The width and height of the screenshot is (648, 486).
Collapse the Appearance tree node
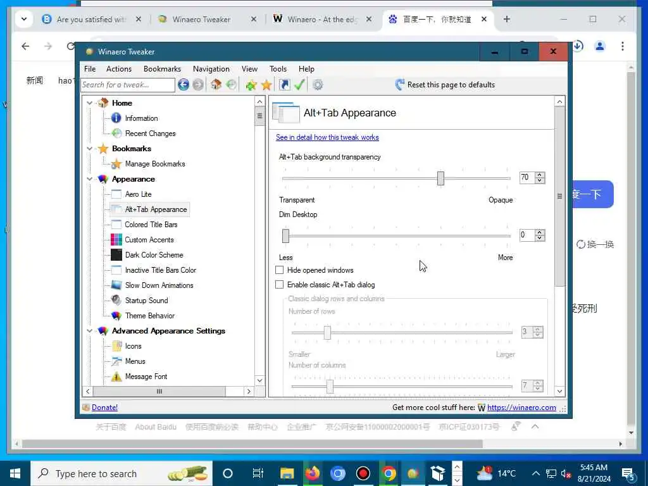[90, 179]
